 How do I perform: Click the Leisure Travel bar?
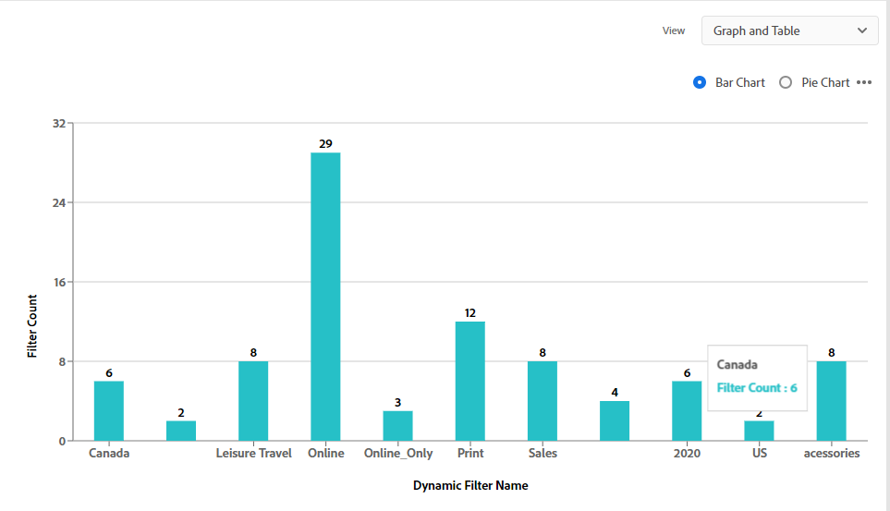253,400
